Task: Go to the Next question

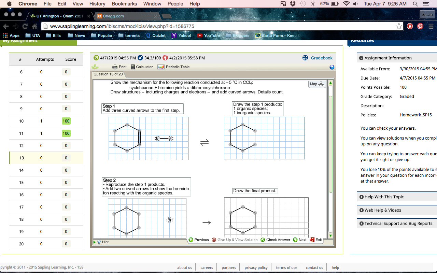Action: coord(300,240)
